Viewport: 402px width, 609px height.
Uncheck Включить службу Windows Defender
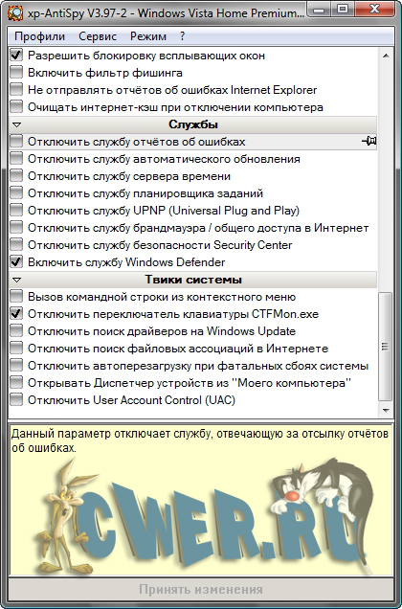[x=16, y=261]
